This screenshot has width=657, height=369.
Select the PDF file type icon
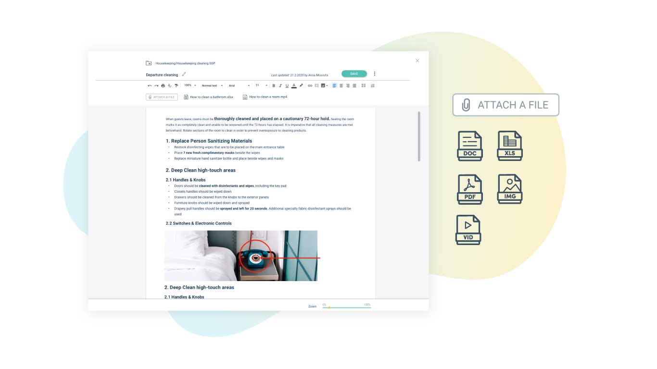click(470, 189)
